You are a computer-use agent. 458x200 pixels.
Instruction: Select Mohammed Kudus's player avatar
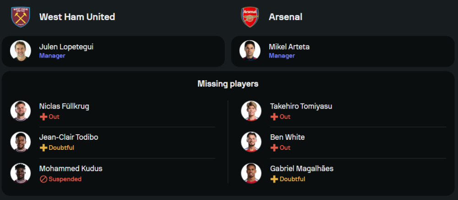click(21, 173)
